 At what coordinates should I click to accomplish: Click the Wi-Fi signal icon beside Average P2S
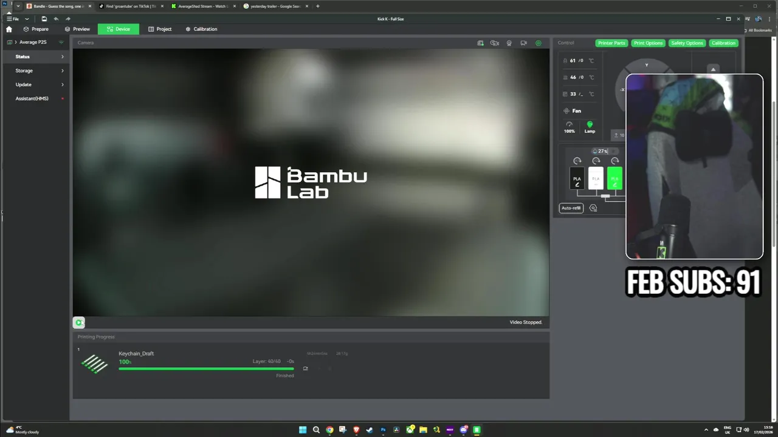click(x=61, y=42)
